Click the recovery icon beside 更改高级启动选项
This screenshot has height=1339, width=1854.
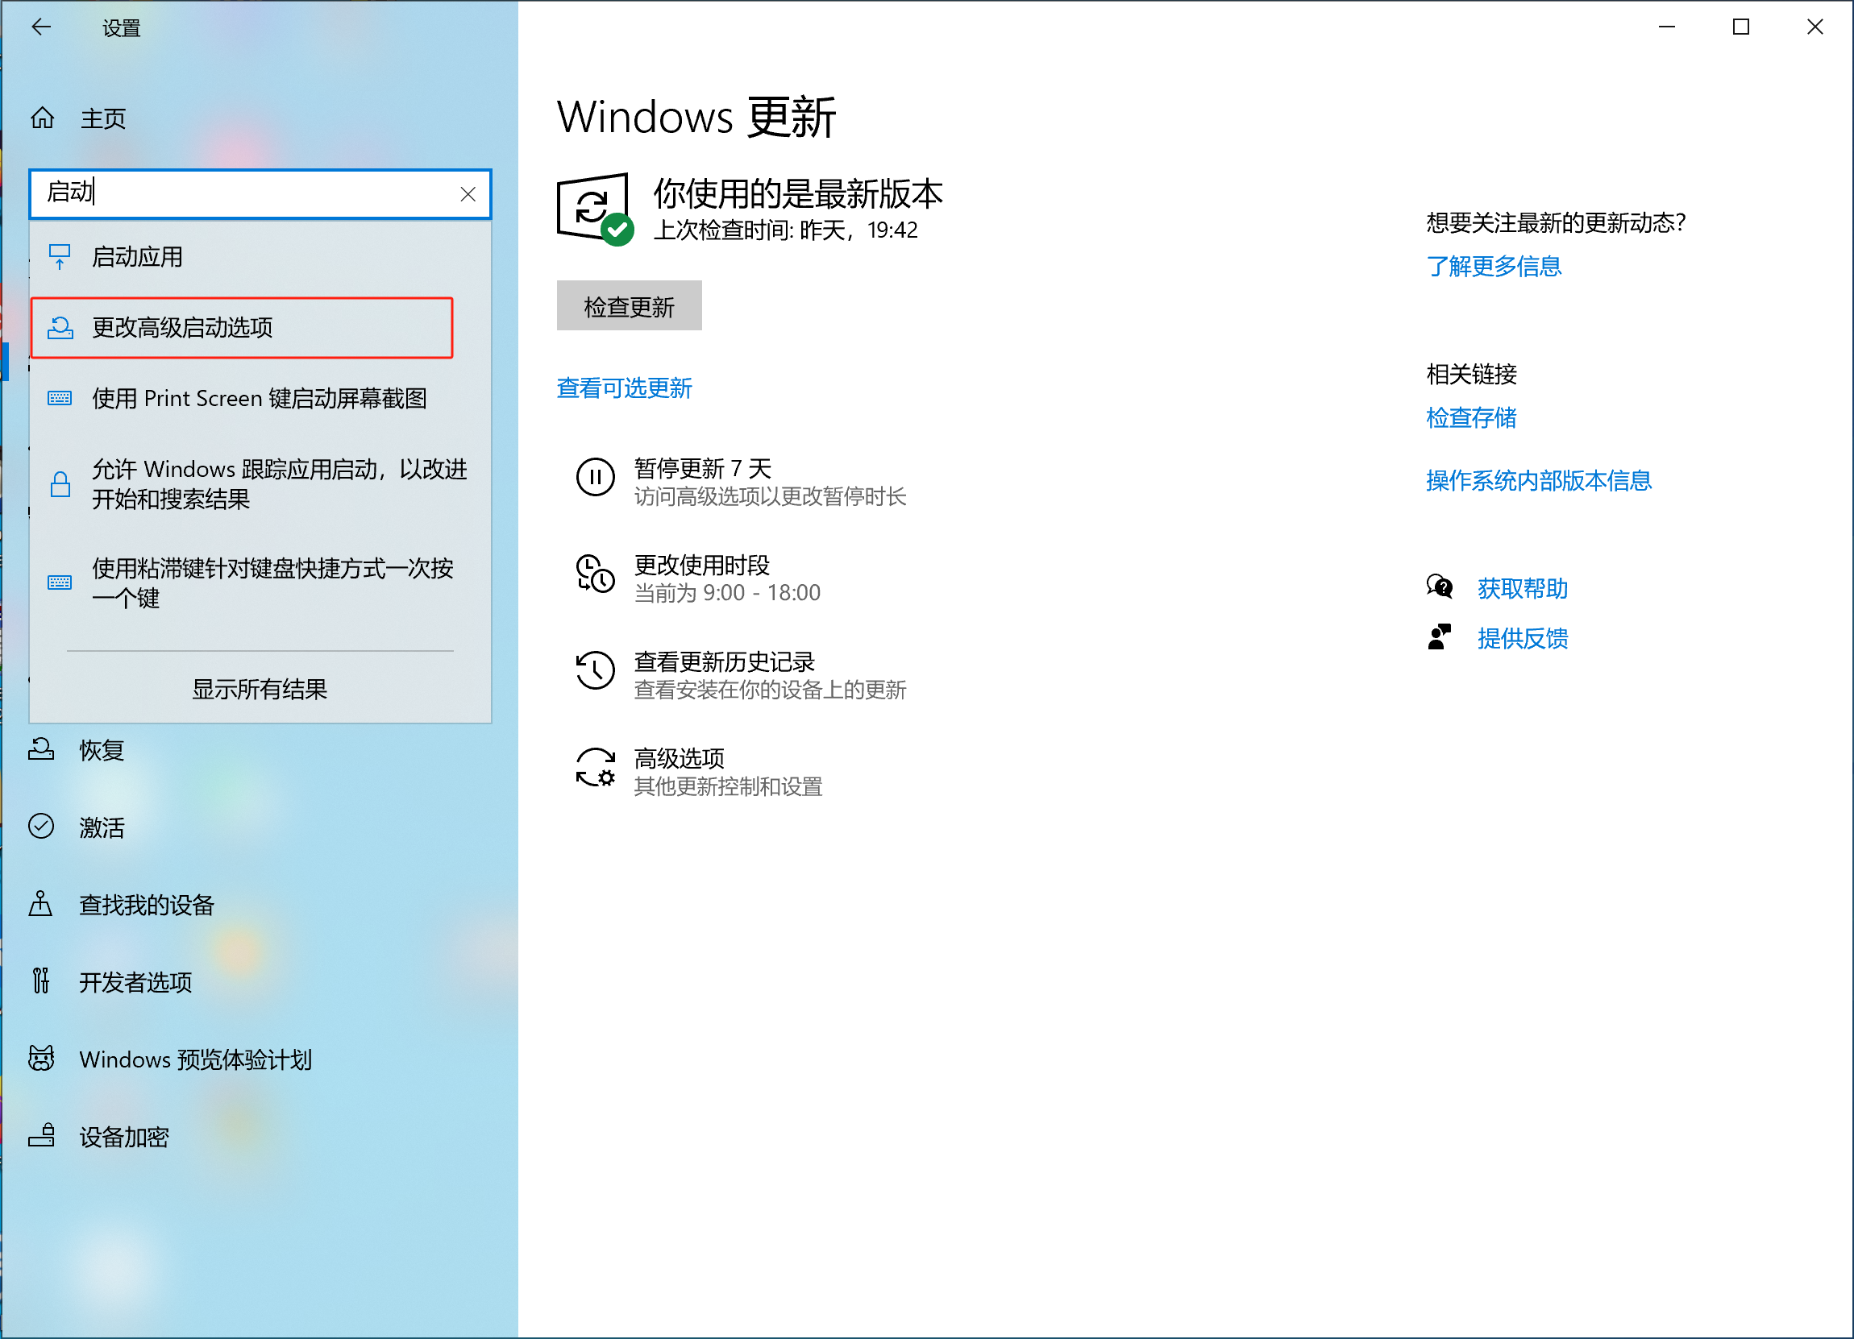pos(60,328)
